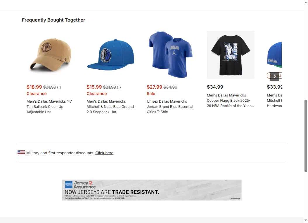This screenshot has width=308, height=223.
Task: Open Men's Dallas Mavericks '47 Tan Ballpark link
Action: click(x=49, y=107)
